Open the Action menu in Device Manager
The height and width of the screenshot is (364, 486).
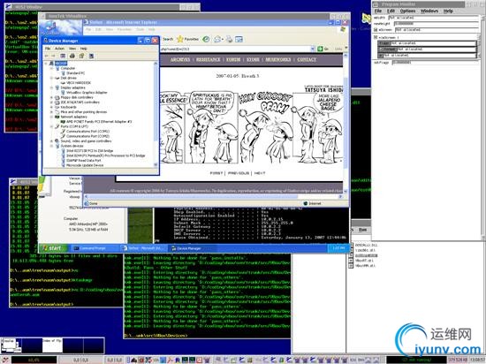click(x=59, y=49)
